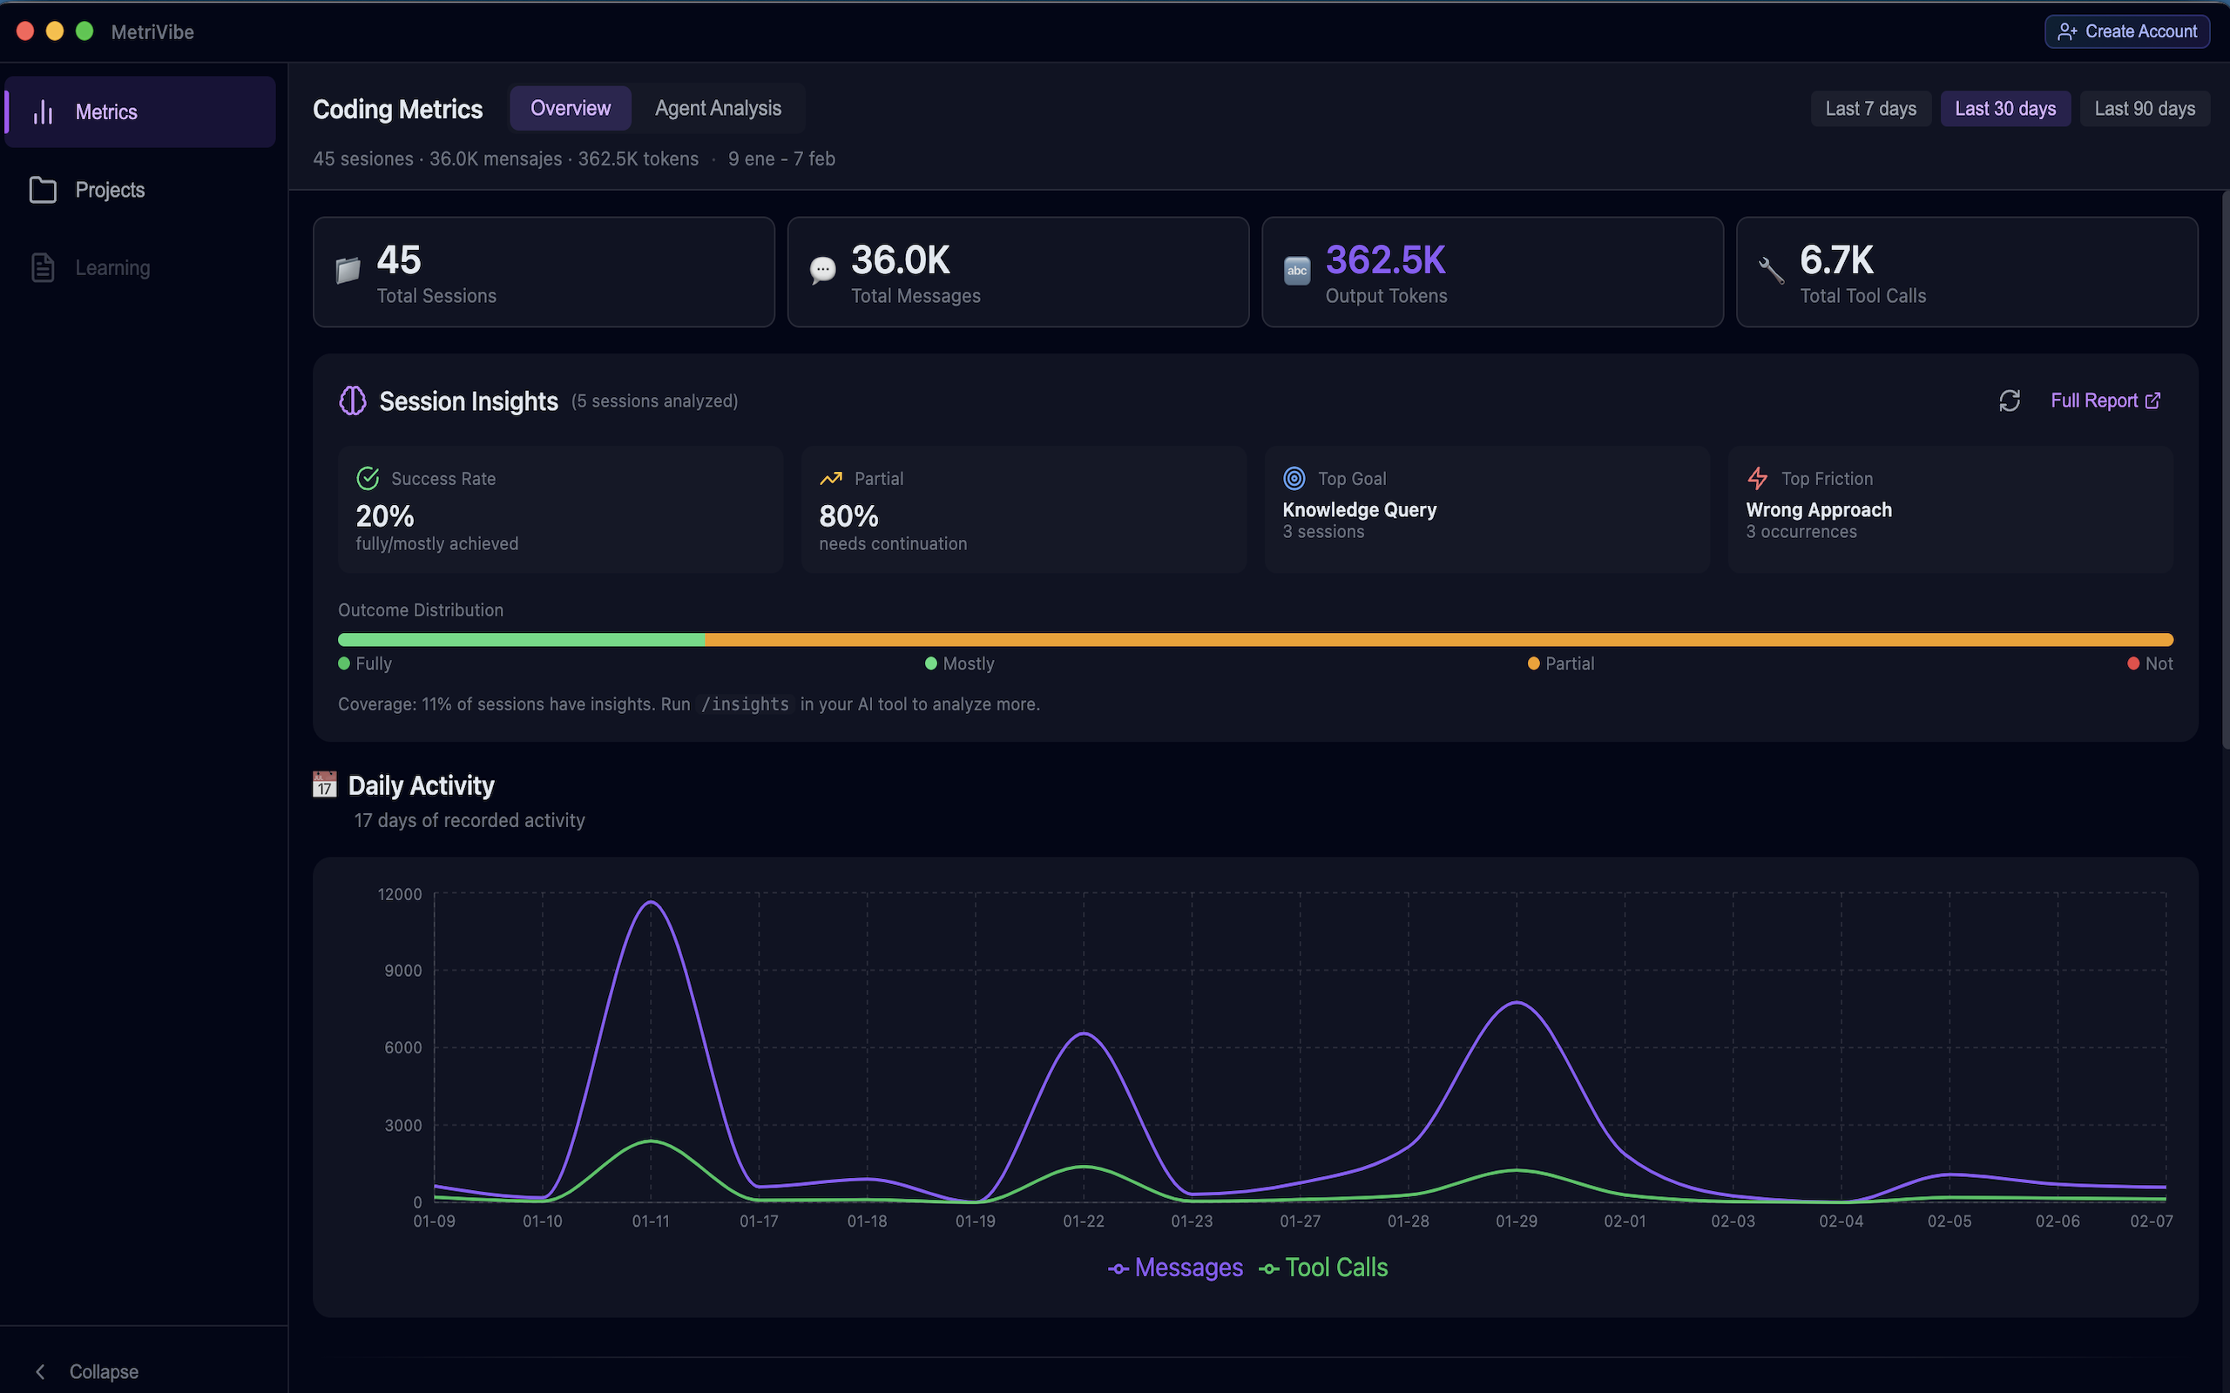Switch to the Agent Analysis tab
The image size is (2230, 1393).
(x=718, y=108)
